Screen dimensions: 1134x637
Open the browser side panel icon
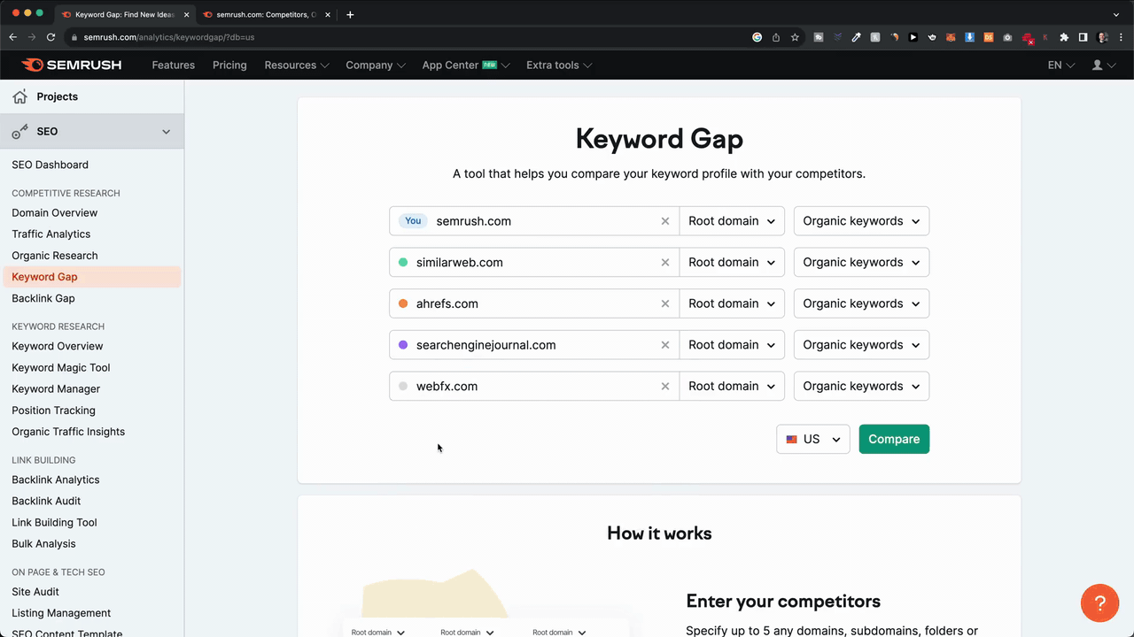(x=1083, y=37)
